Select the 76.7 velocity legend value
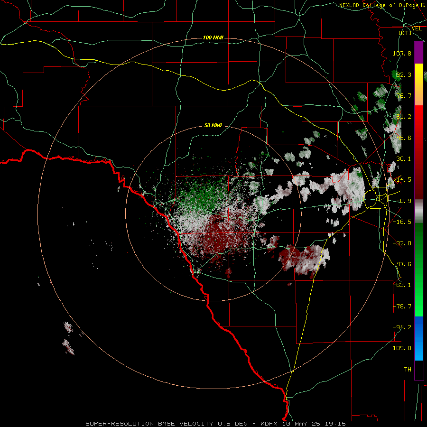Viewport: 427px width, 427px height. click(404, 95)
